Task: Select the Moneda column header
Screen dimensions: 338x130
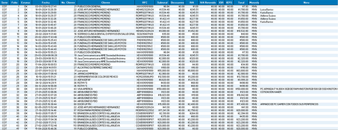Action: coord(254,3)
